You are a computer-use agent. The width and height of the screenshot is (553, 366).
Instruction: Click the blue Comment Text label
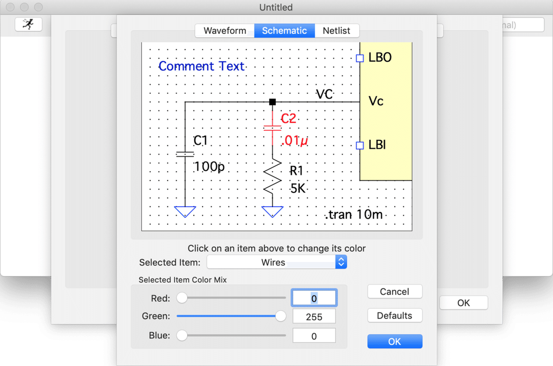coord(201,66)
